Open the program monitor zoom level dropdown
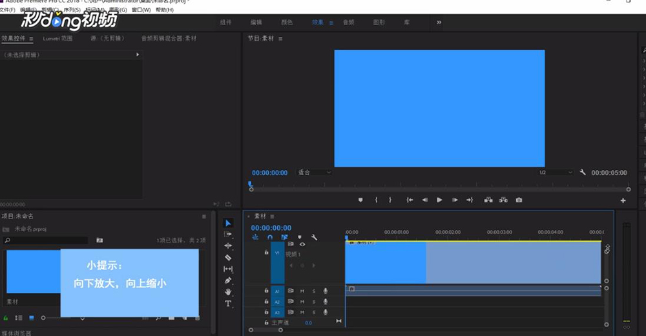Viewport: 646px width, 336px height. 315,173
